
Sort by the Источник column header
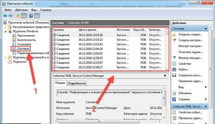[x=123, y=30]
